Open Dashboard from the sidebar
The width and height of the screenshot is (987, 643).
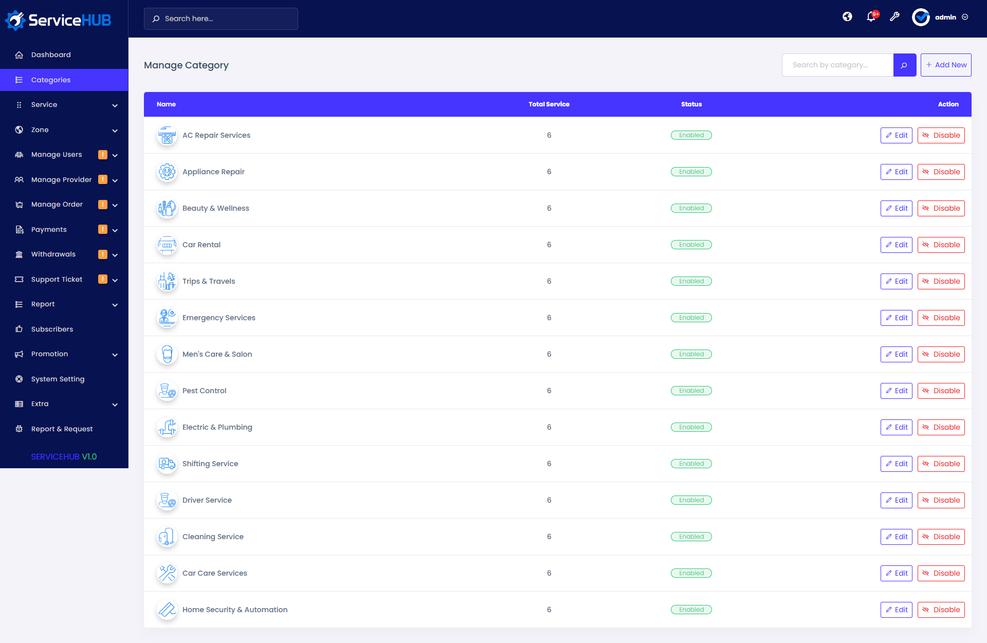point(51,54)
